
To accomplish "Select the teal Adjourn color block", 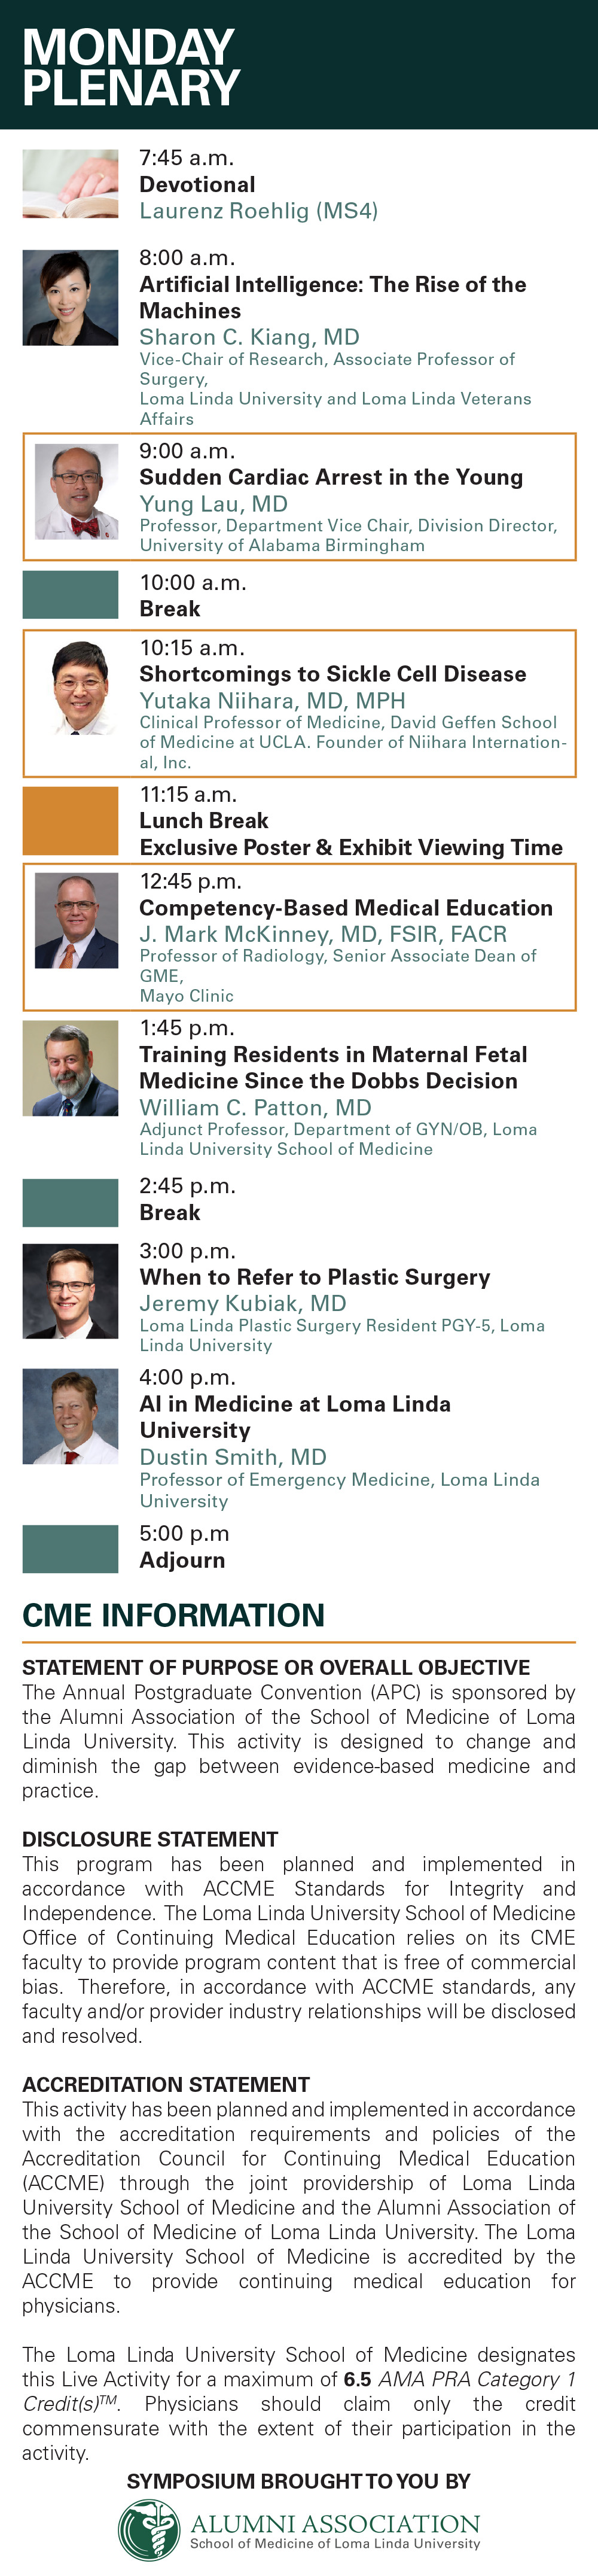I will (x=70, y=1549).
